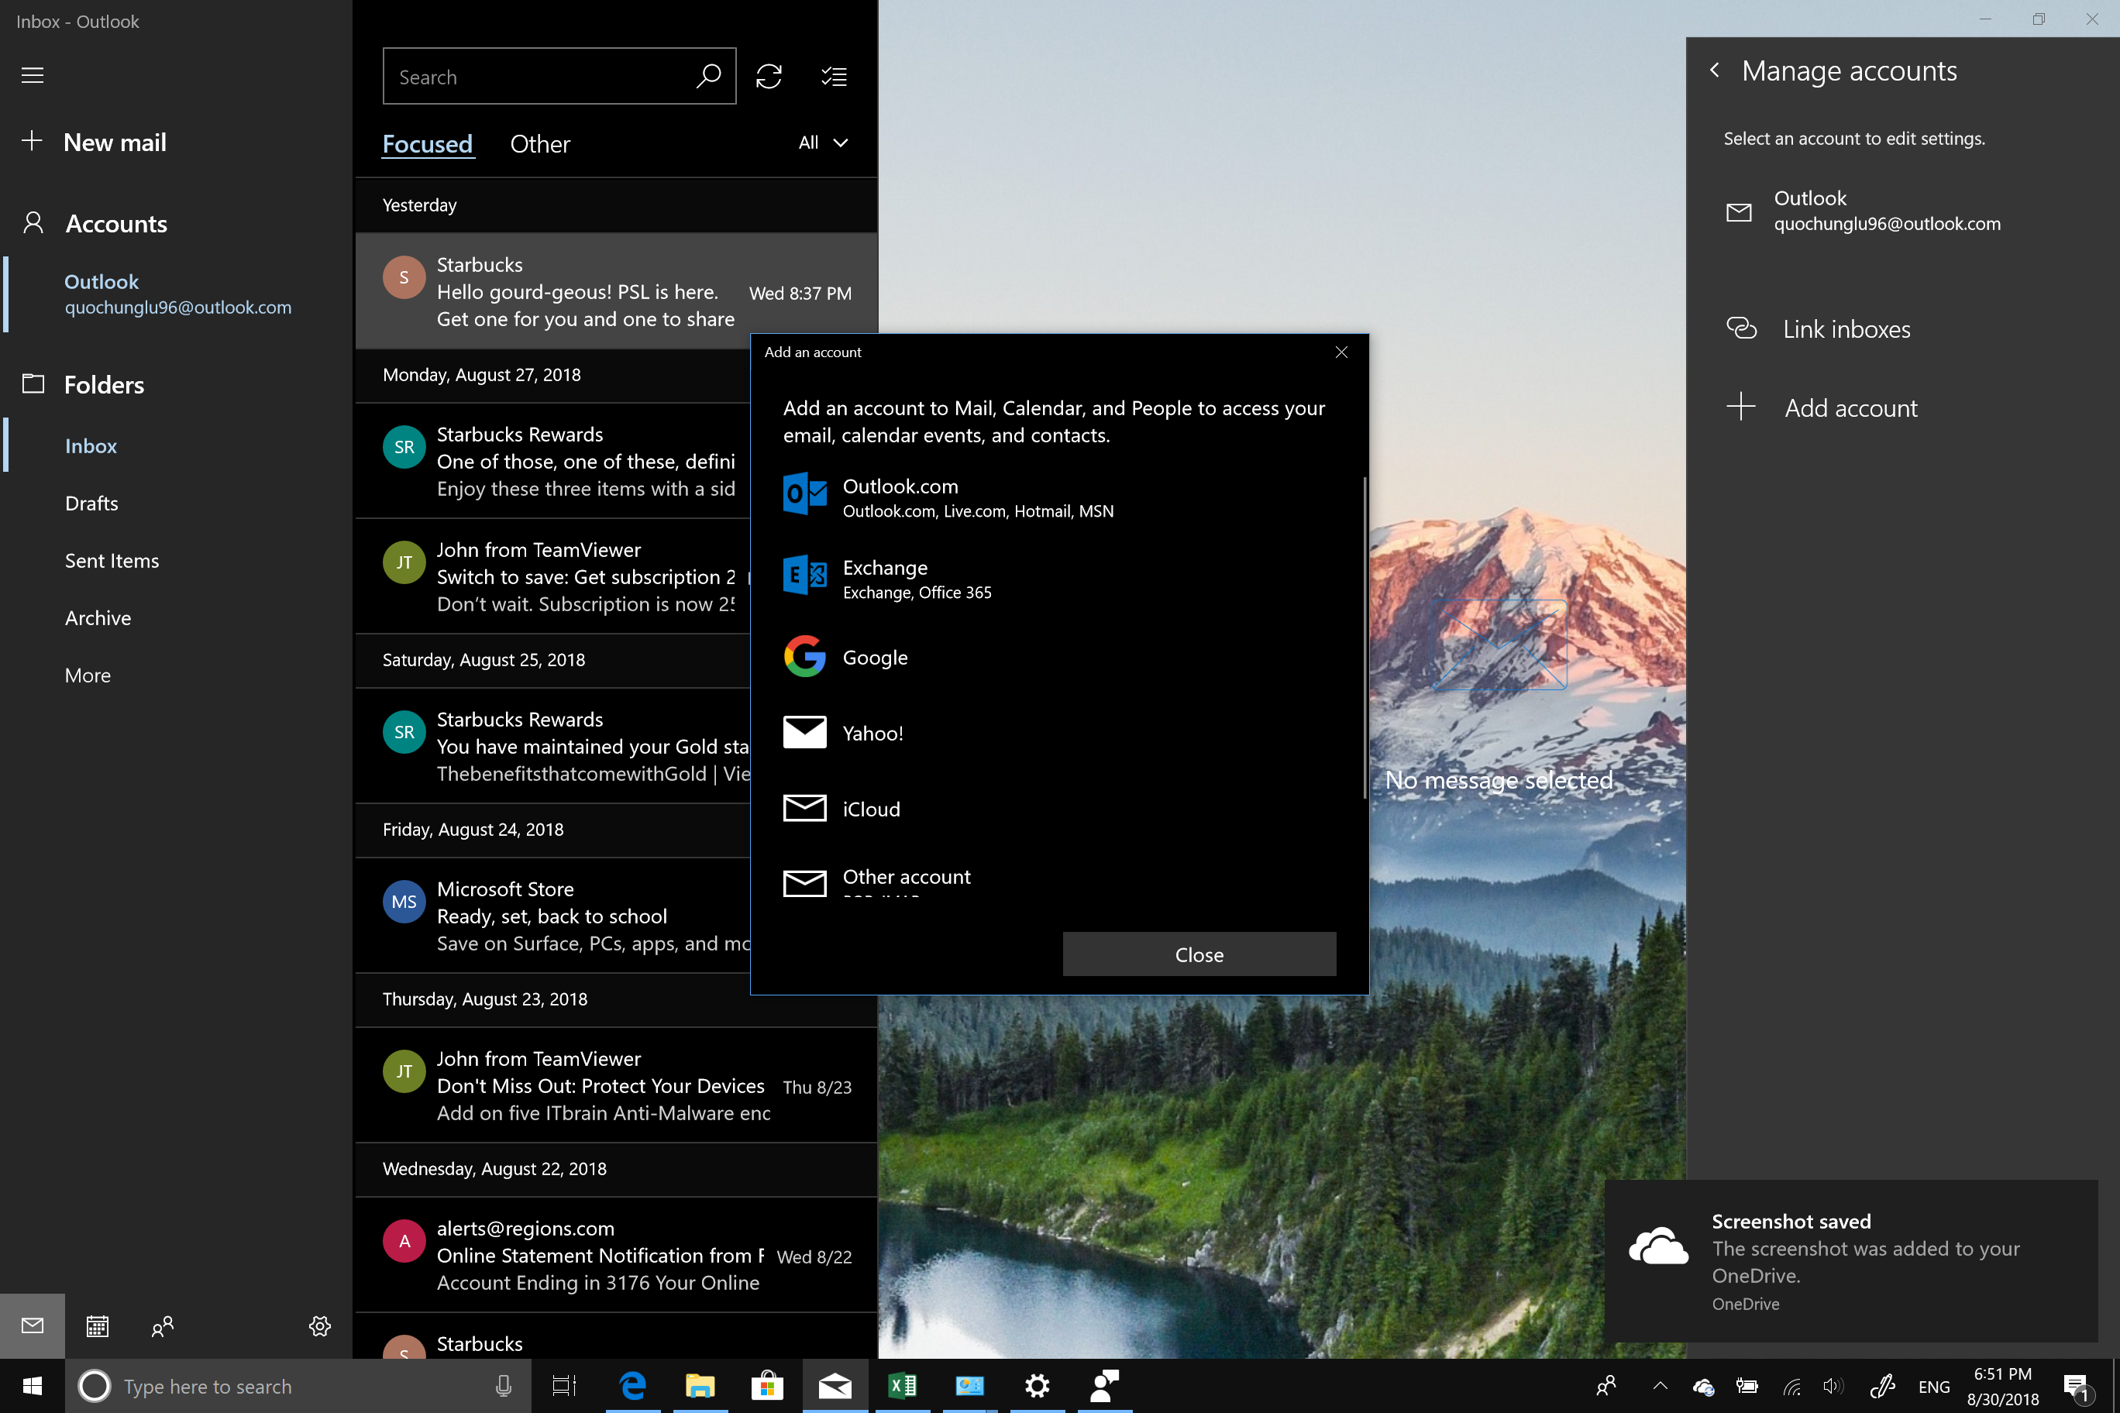Switch to the Focused tab
The image size is (2120, 1413).
427,144
